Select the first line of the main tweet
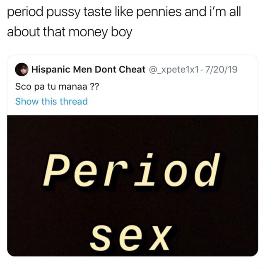 point(124,12)
